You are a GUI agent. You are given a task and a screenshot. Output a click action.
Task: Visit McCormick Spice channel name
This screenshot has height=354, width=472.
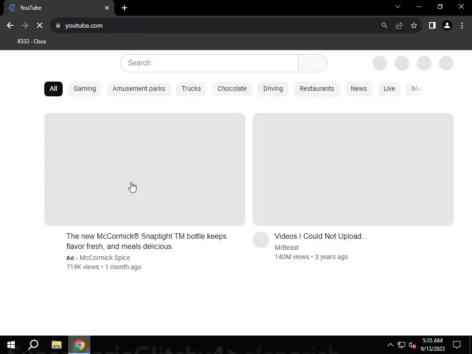105,258
